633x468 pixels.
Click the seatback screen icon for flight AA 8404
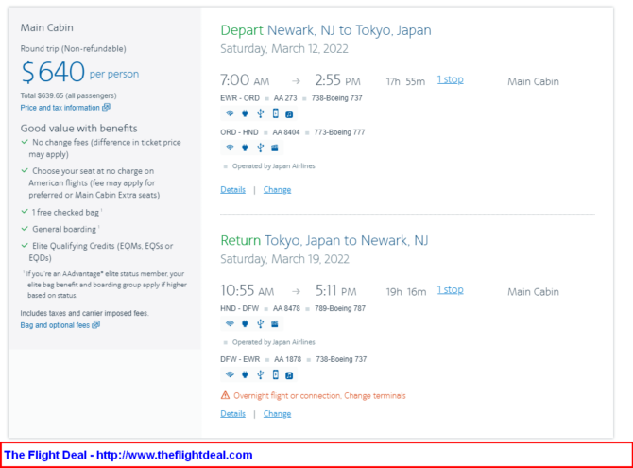(x=275, y=147)
